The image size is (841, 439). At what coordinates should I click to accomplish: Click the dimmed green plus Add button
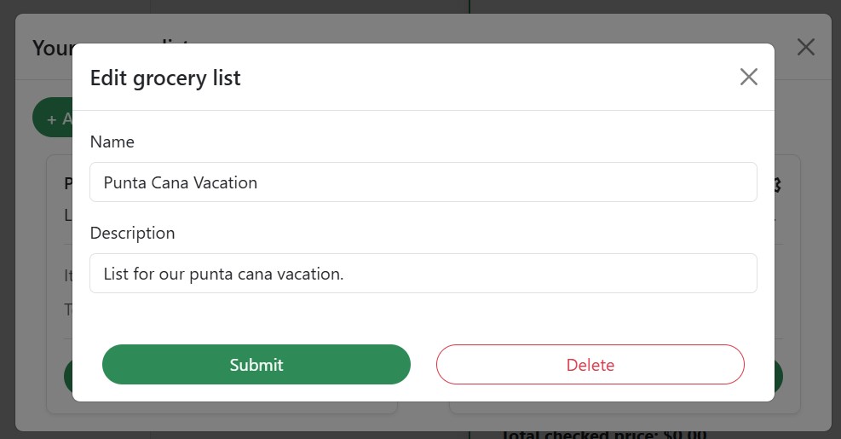tap(53, 118)
